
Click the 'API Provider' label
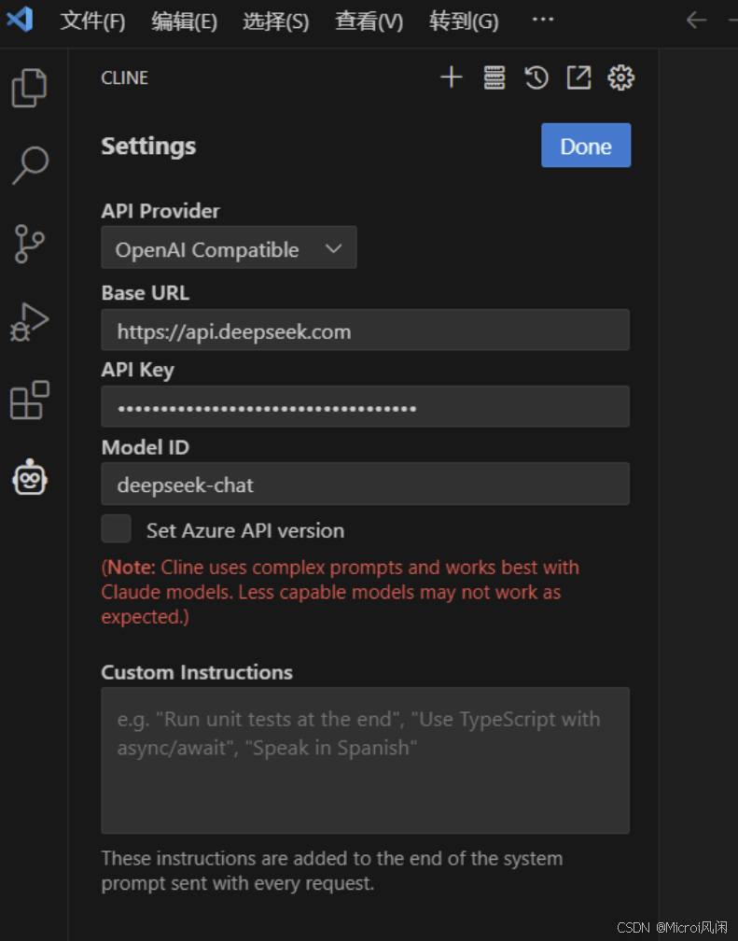point(160,211)
